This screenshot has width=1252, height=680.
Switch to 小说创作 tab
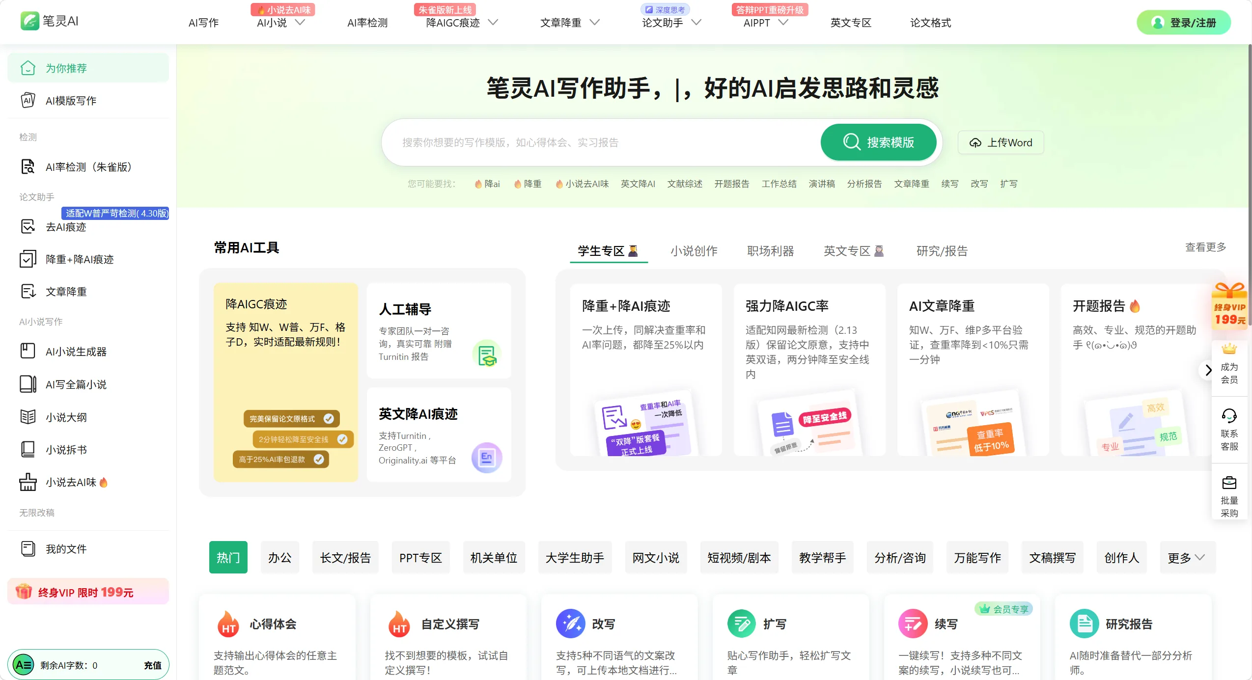coord(694,251)
